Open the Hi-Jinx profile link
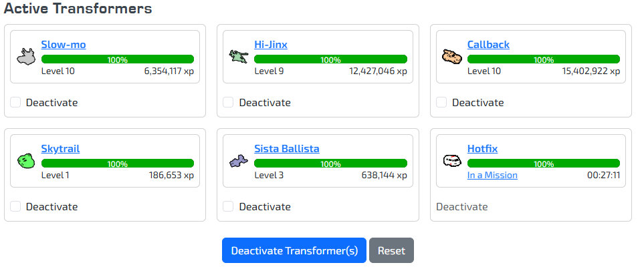 (271, 45)
